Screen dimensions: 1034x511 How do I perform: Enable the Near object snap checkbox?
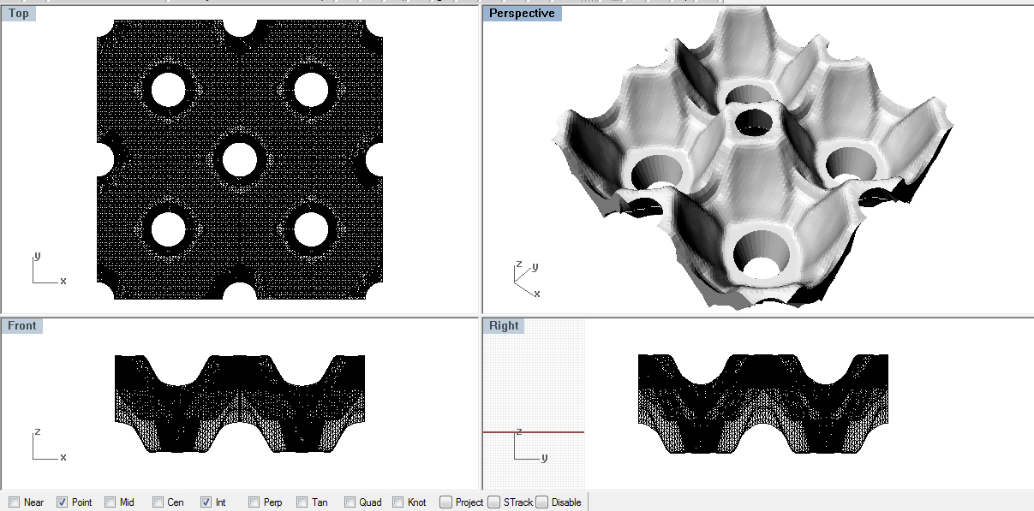pos(14,502)
